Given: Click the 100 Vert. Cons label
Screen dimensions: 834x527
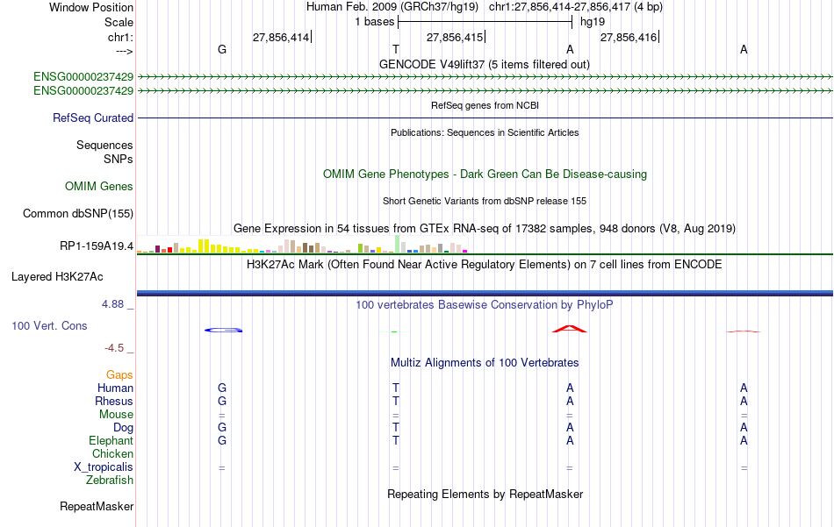Looking at the screenshot, I should (x=49, y=325).
